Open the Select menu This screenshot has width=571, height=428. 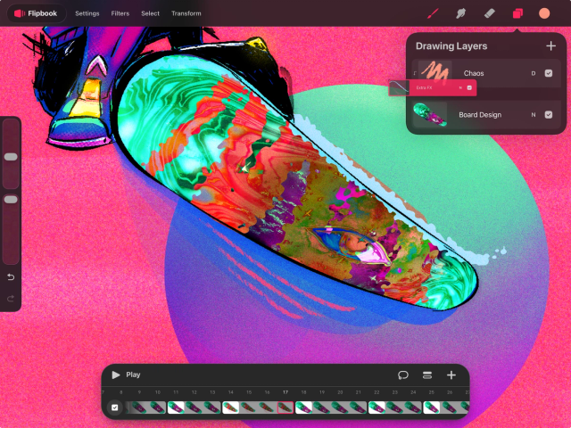pos(151,13)
